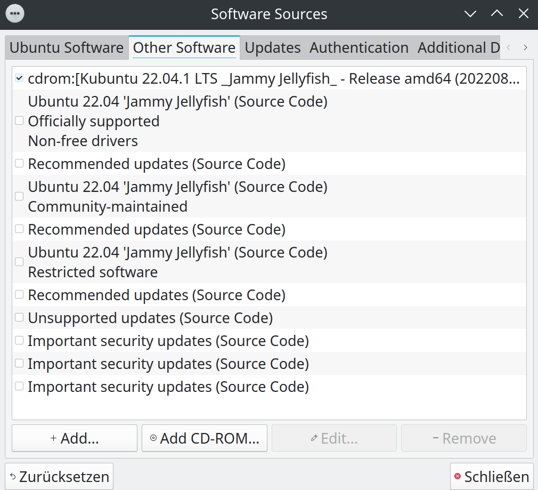538x490 pixels.
Task: Check Restricted software source code entry
Action: click(19, 262)
